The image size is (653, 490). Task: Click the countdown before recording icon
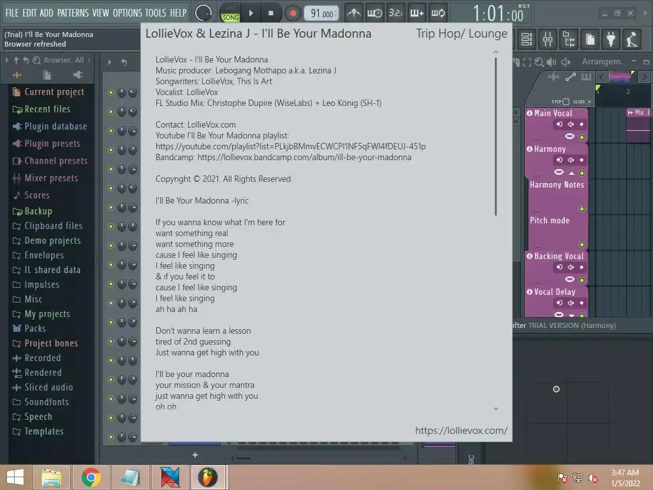(395, 13)
